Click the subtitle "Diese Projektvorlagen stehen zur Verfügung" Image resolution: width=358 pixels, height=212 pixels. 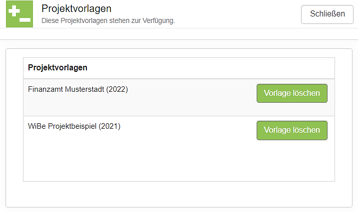pyautogui.click(x=108, y=21)
